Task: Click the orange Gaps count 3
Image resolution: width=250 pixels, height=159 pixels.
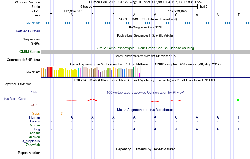Action: pyautogui.click(x=62, y=114)
